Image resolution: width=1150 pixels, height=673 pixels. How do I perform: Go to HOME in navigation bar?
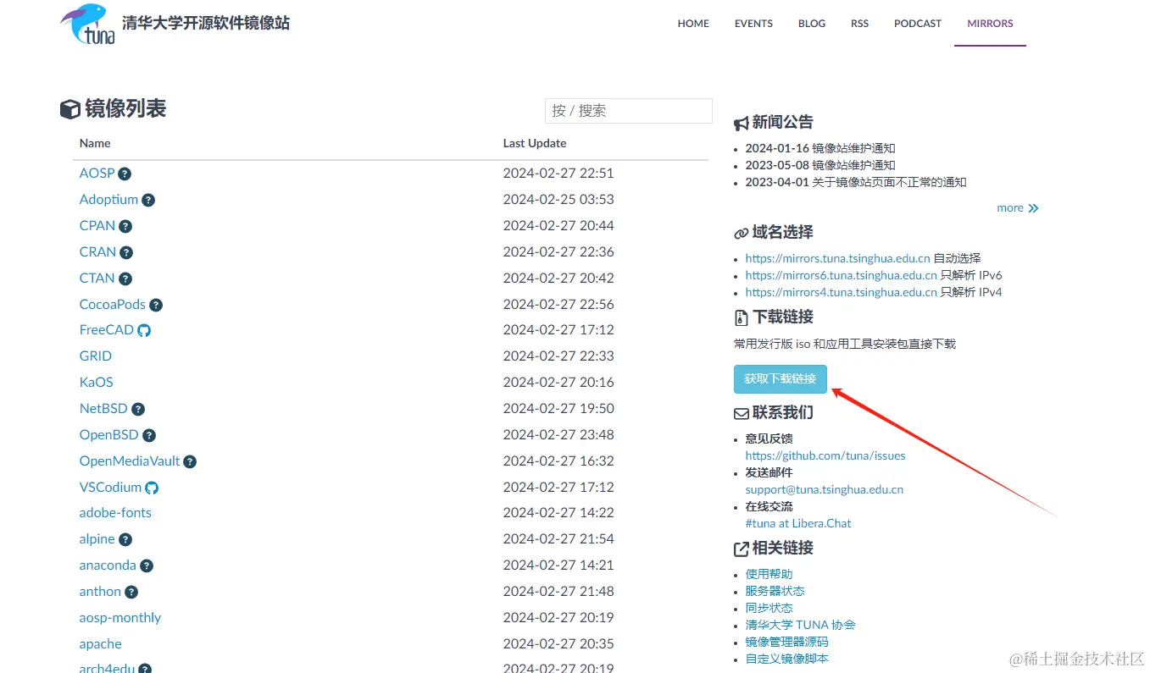693,24
